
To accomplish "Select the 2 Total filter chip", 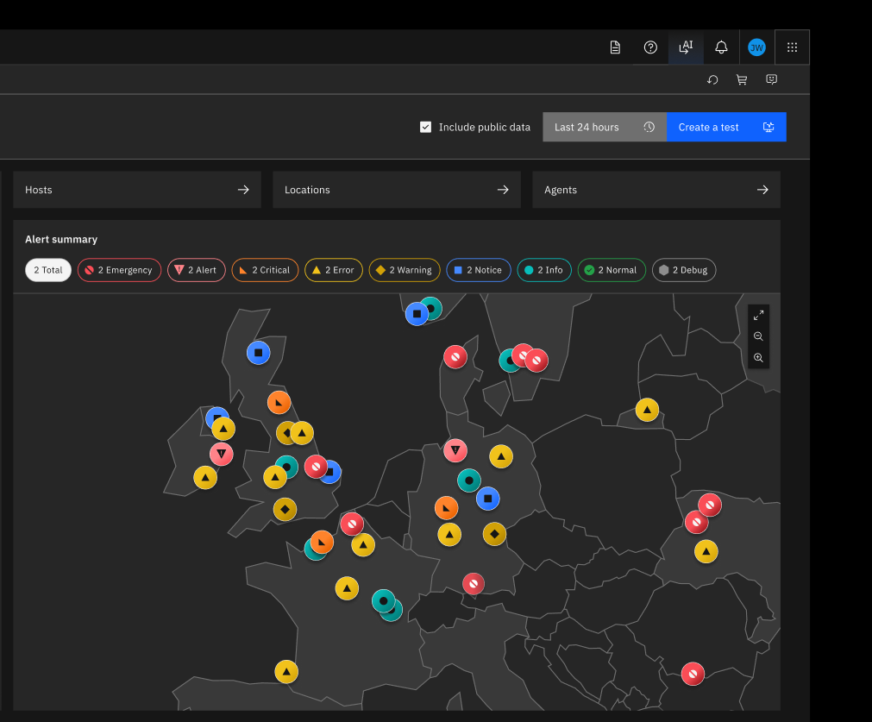I will 48,270.
